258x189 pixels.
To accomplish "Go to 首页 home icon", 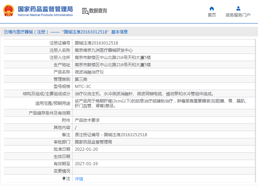I will coord(212,8).
